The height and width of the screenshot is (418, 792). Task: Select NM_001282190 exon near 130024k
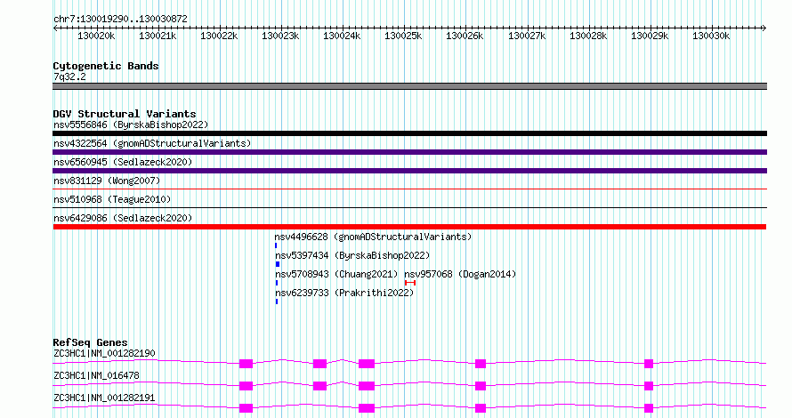(x=367, y=364)
